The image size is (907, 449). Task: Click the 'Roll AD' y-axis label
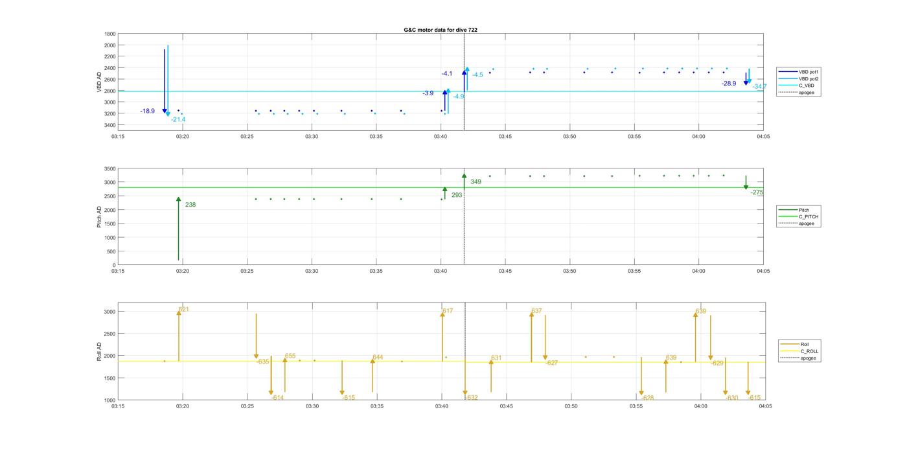(x=99, y=351)
